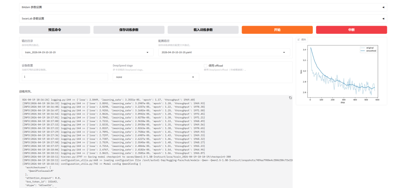This screenshot has height=188, width=399.
Task: Expand BAdam 参数设置 section arrow
Action: 383,7
